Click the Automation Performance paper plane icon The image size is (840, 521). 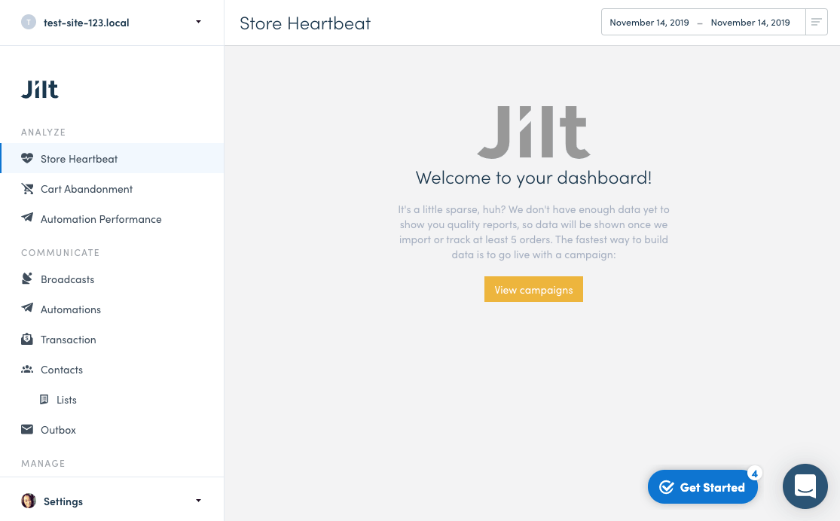[x=27, y=218]
